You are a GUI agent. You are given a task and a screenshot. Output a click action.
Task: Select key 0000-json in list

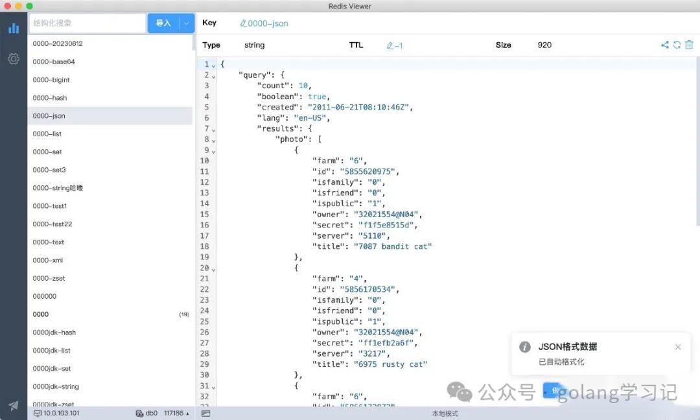pyautogui.click(x=110, y=115)
